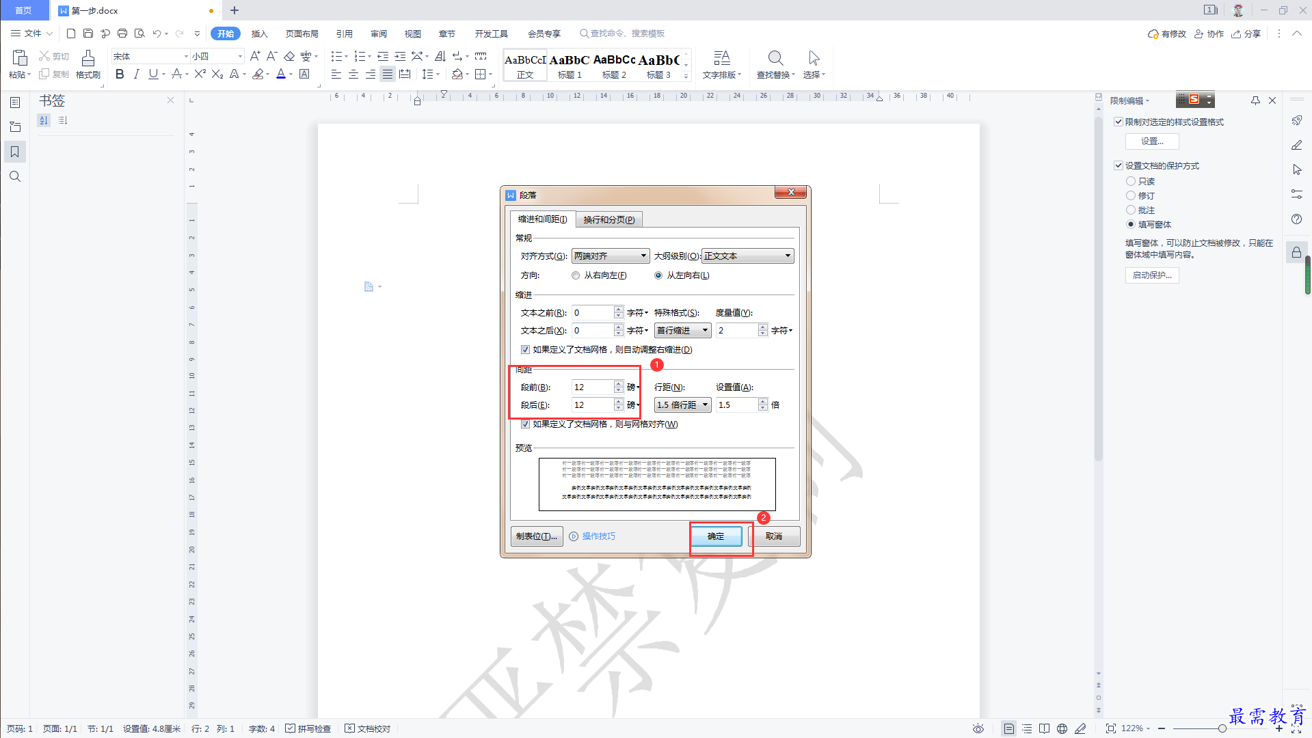Open font name dropdown
This screenshot has width=1312, height=738.
pyautogui.click(x=185, y=56)
